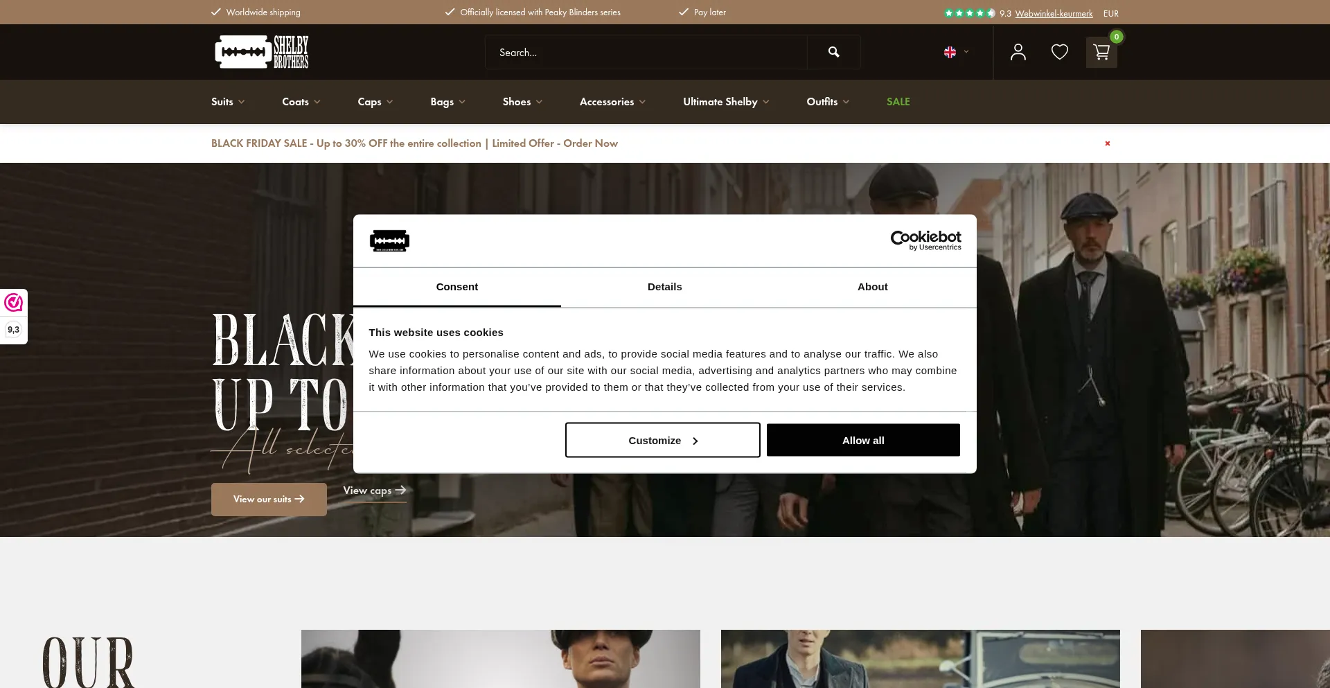Expand the Ultimate Shelby menu
The height and width of the screenshot is (688, 1330).
[x=725, y=102]
